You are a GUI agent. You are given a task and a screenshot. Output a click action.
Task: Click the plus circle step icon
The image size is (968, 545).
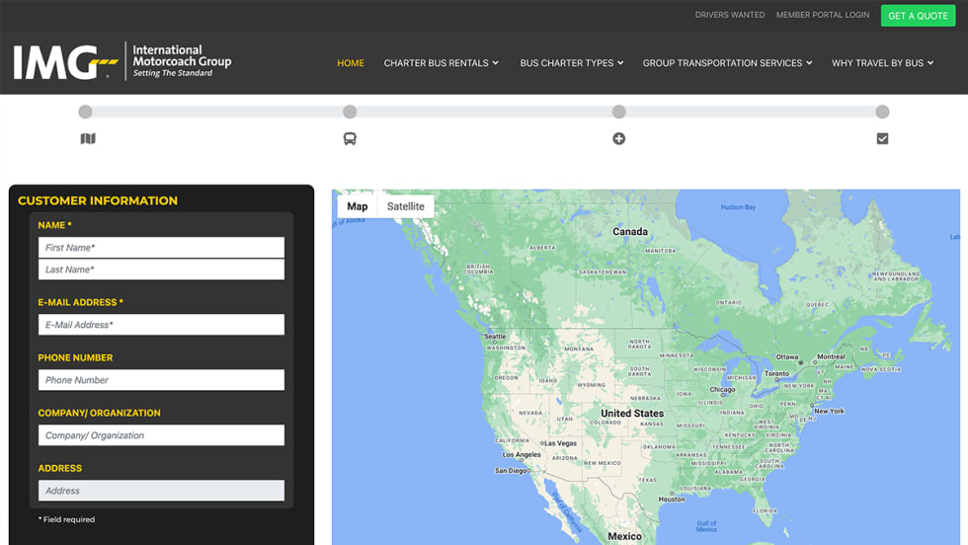618,139
